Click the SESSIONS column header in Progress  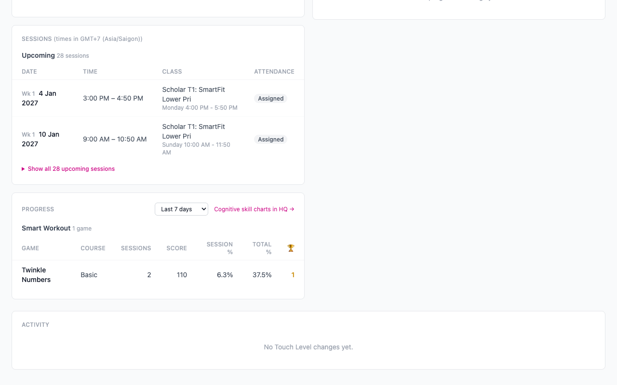click(x=136, y=248)
